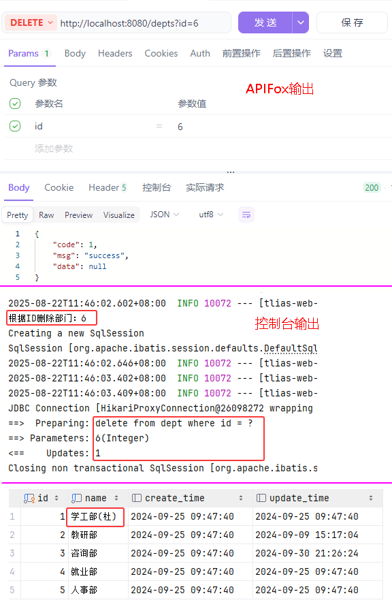Click the update_time column icon
392x613 pixels.
[261, 498]
